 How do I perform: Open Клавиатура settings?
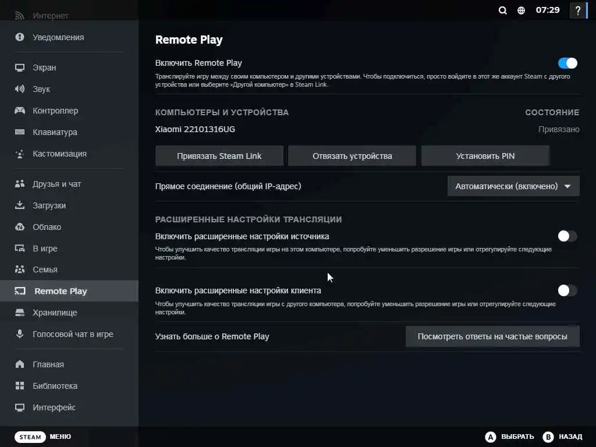click(69, 132)
